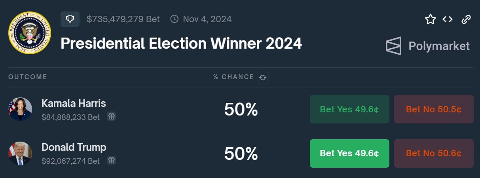Click the % CHANCE column header
Image resolution: width=480 pixels, height=178 pixels.
coord(233,77)
